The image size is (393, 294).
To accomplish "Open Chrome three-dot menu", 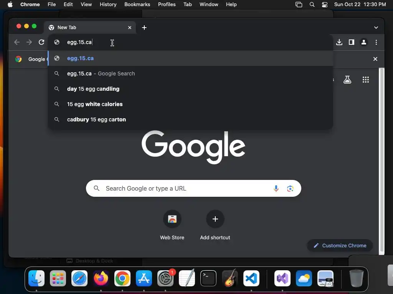I will point(376,42).
